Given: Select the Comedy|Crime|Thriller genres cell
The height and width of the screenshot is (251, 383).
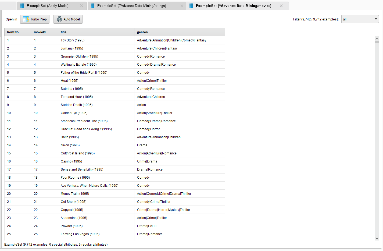Looking at the screenshot, I should pos(180,202).
